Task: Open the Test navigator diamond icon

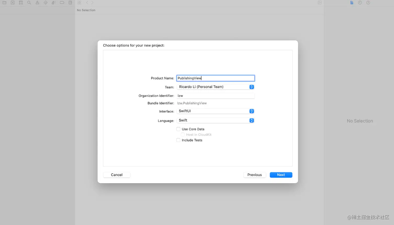Action: (45, 3)
